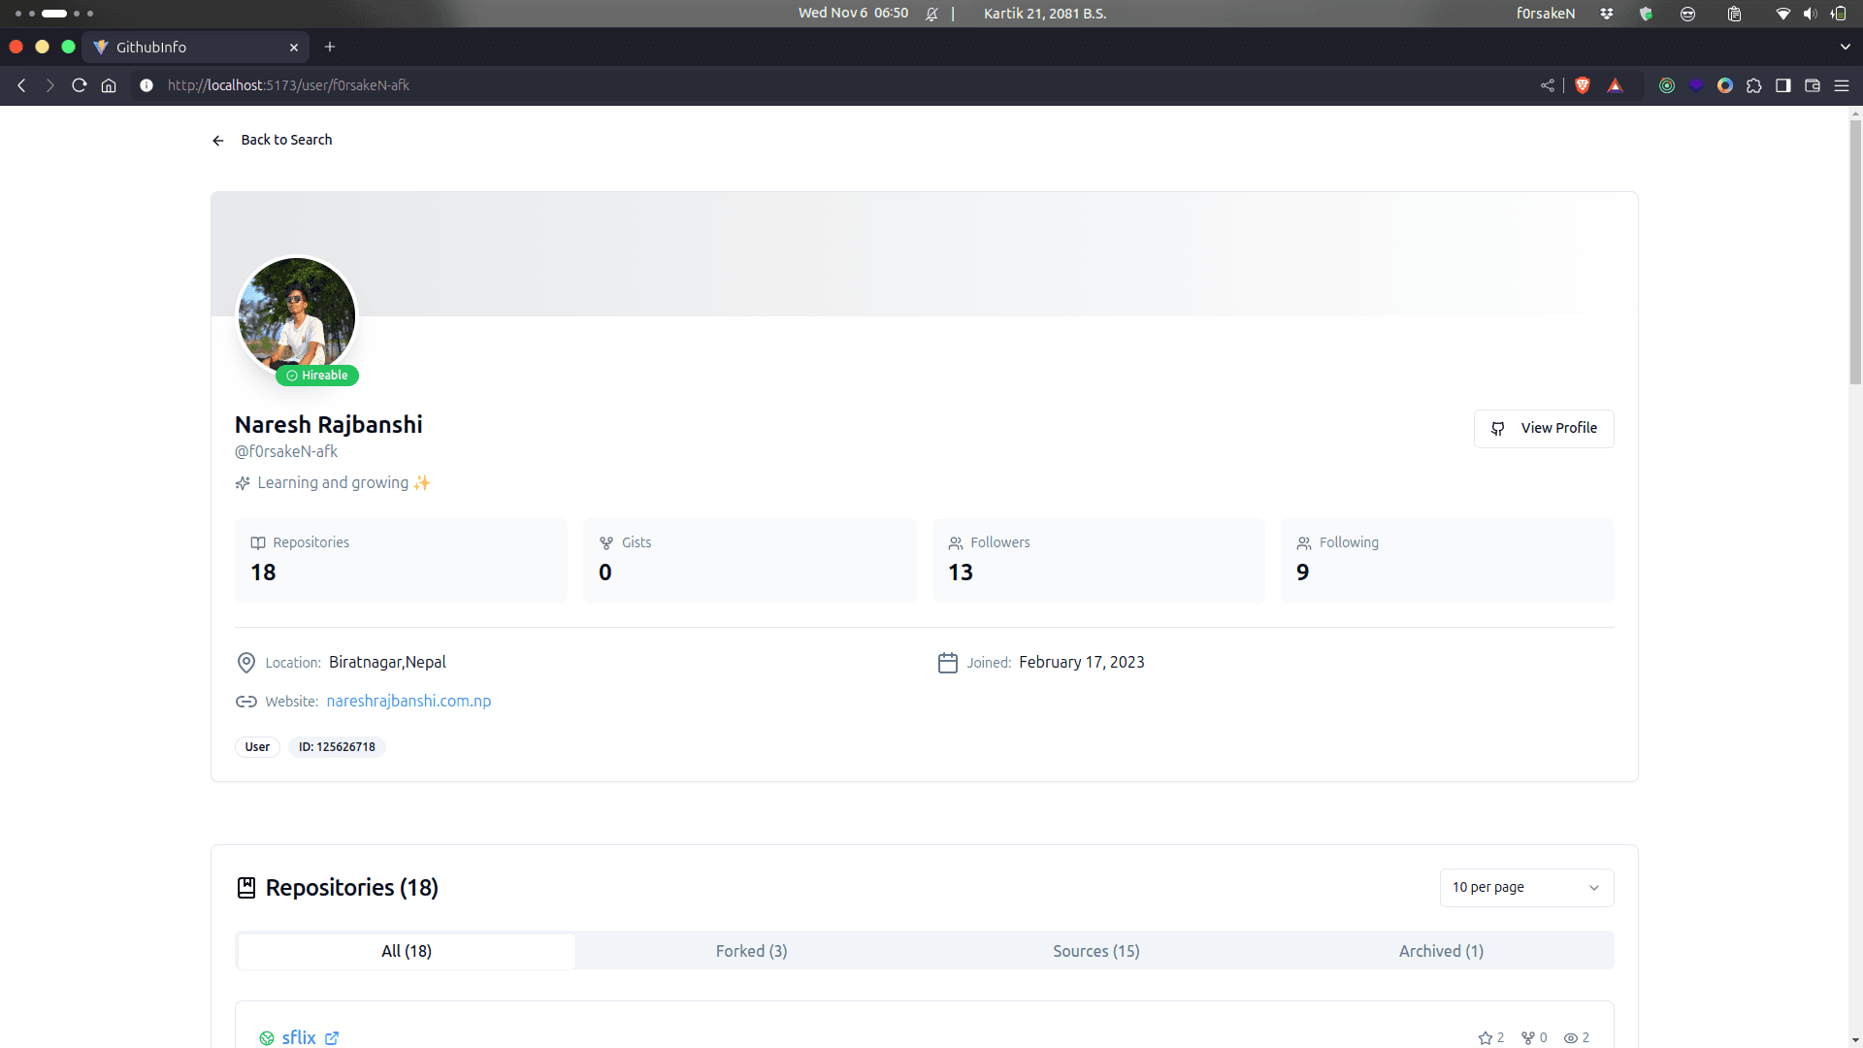The width and height of the screenshot is (1863, 1048).
Task: Toggle the Hireable status badge
Action: point(317,375)
